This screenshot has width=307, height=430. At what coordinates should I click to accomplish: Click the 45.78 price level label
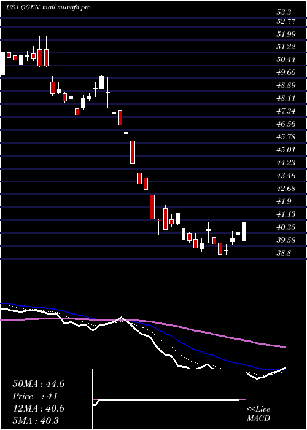tap(286, 137)
